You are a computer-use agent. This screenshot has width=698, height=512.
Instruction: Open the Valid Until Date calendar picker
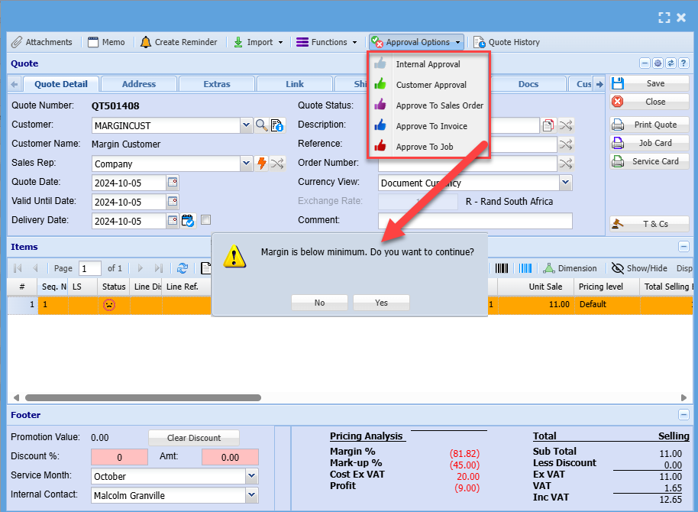[x=173, y=202]
